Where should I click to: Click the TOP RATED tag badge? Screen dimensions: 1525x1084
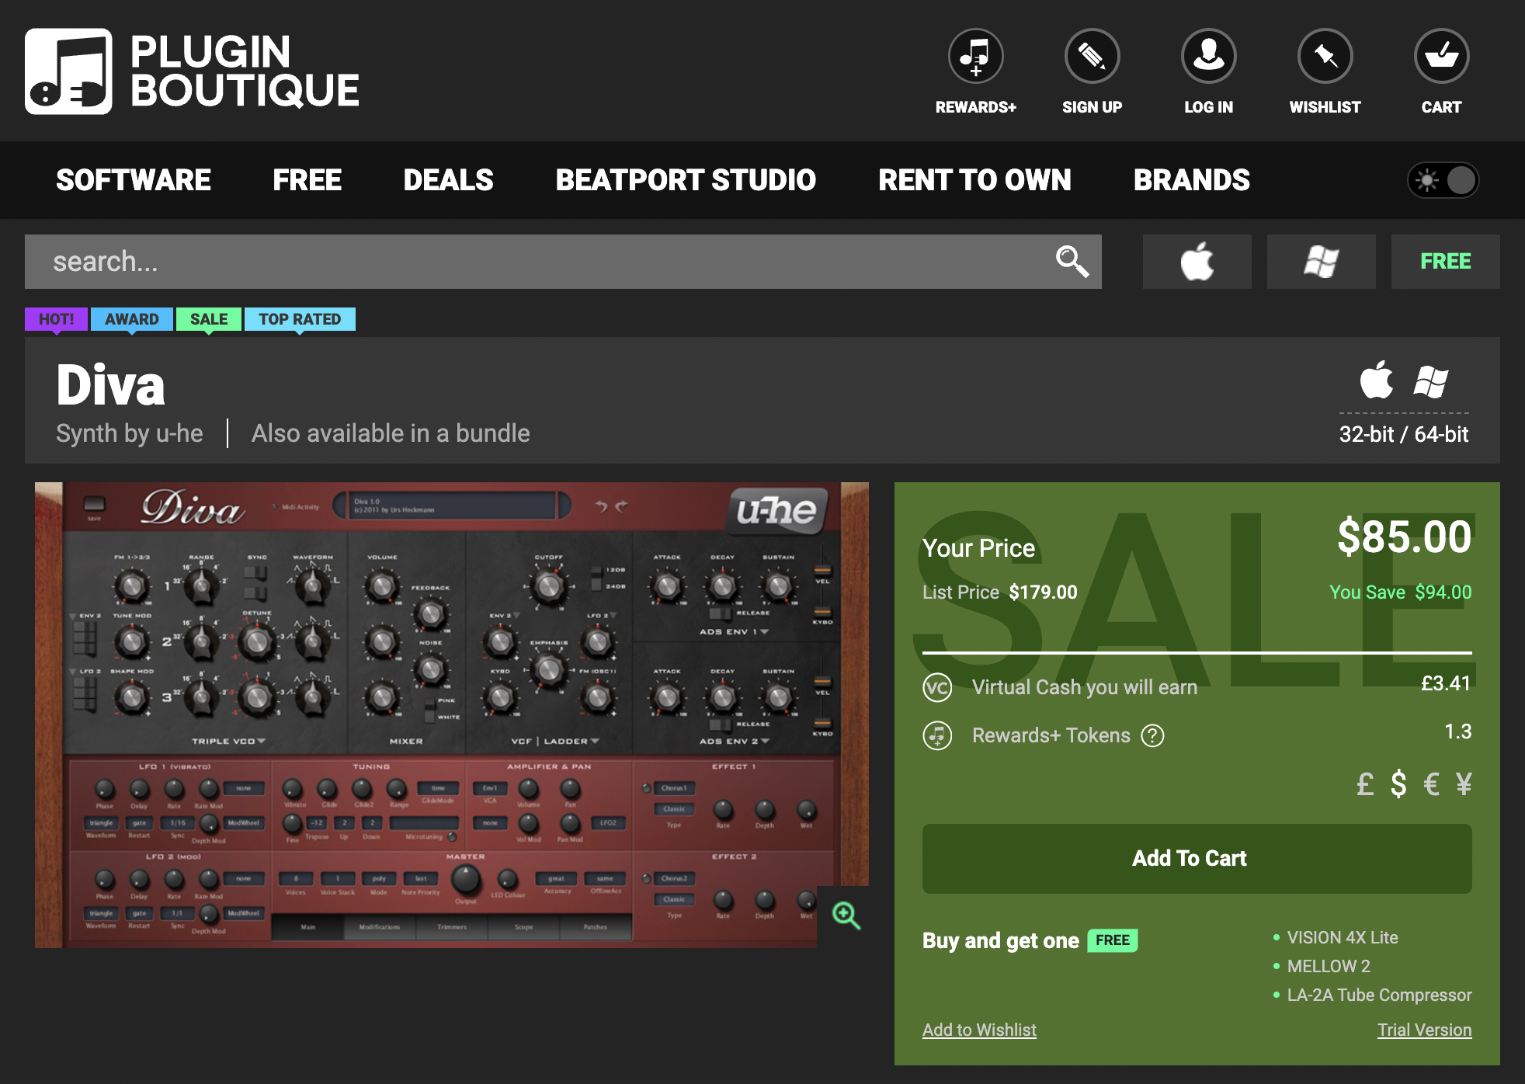tap(300, 319)
